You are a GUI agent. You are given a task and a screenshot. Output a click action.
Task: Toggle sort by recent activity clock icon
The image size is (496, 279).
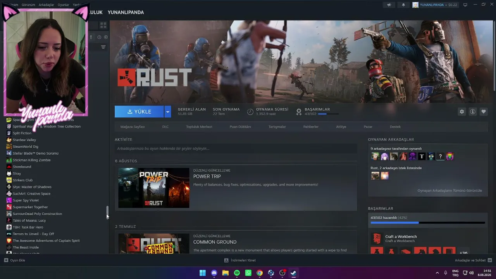tap(99, 37)
